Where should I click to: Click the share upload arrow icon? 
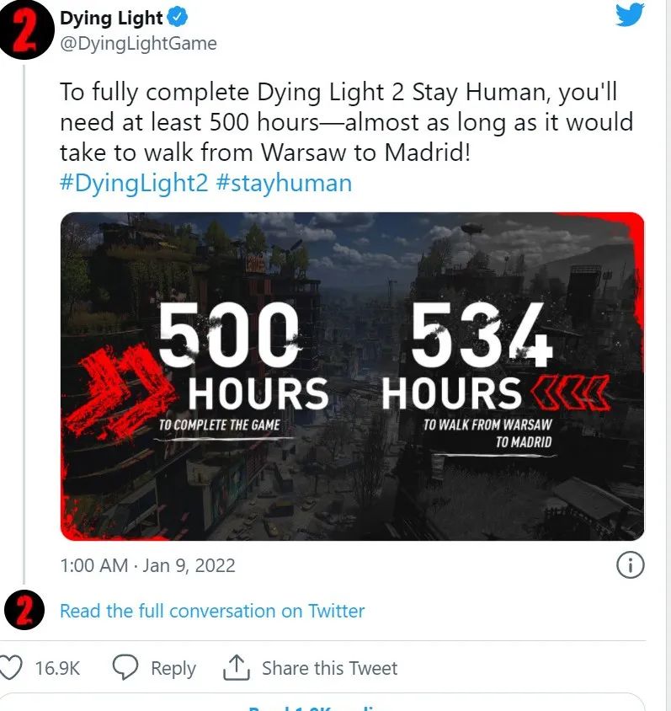236,667
